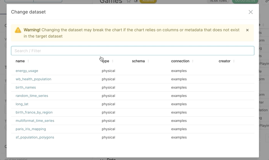This screenshot has height=160, width=269.
Task: Click connection cell of birth_names row
Action: coord(179,87)
